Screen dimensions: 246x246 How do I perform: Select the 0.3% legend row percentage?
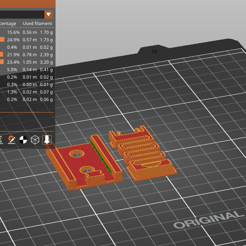[12, 84]
